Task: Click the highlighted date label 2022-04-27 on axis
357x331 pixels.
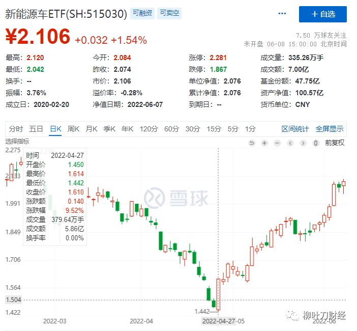Action: coord(219,321)
